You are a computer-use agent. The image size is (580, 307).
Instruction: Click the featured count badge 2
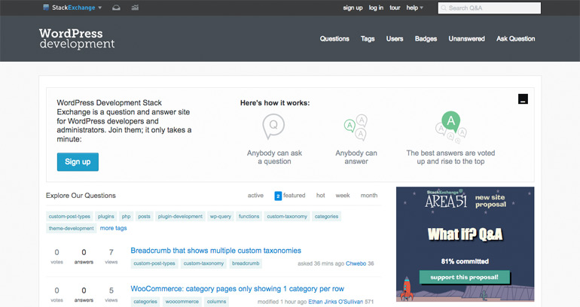278,196
